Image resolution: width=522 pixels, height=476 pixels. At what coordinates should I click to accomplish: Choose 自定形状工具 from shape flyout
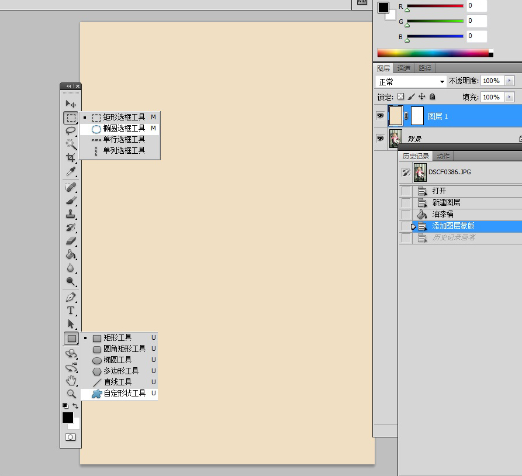click(119, 394)
